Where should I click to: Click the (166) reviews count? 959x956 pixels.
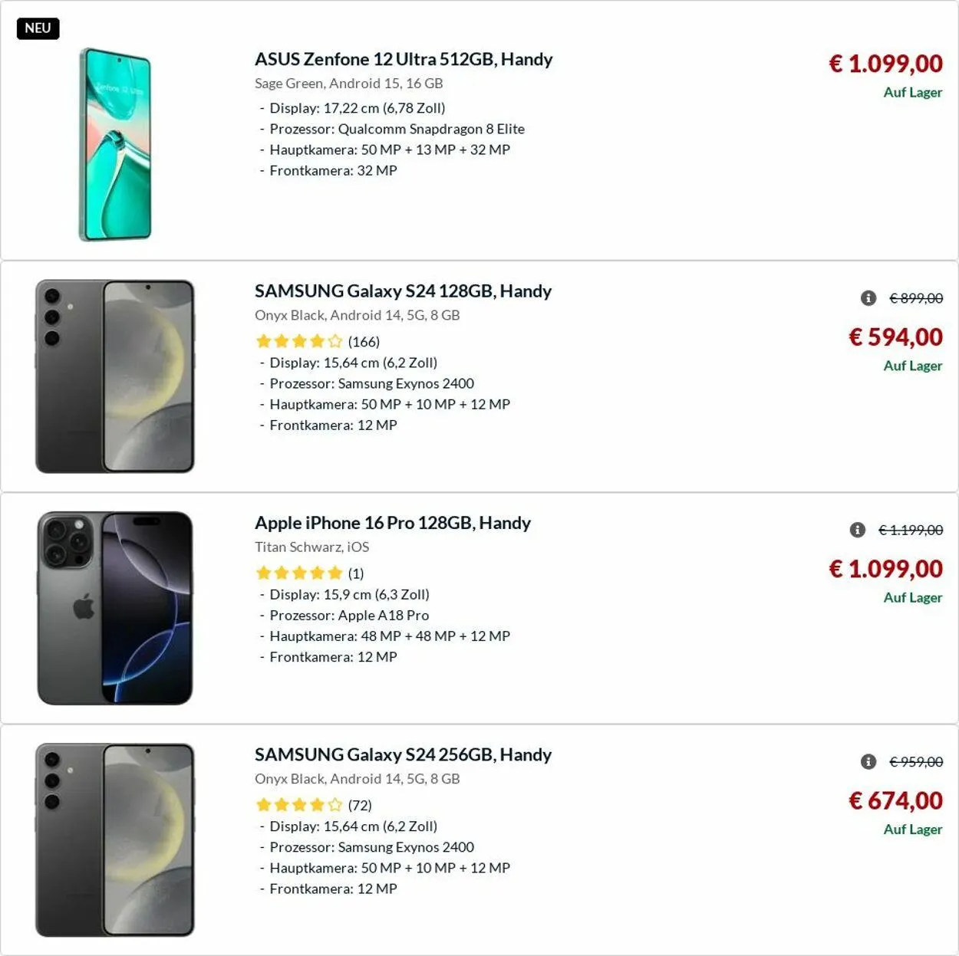364,342
